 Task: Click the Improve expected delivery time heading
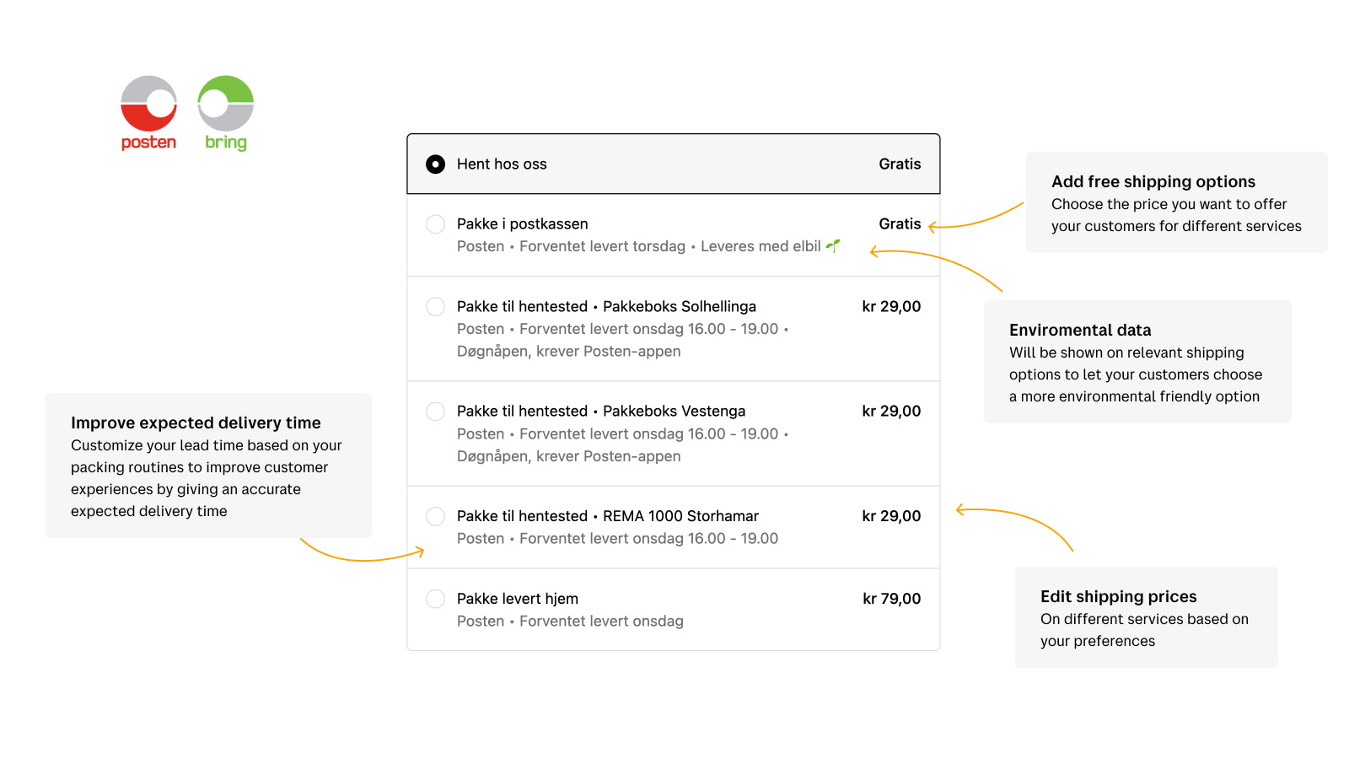point(196,423)
